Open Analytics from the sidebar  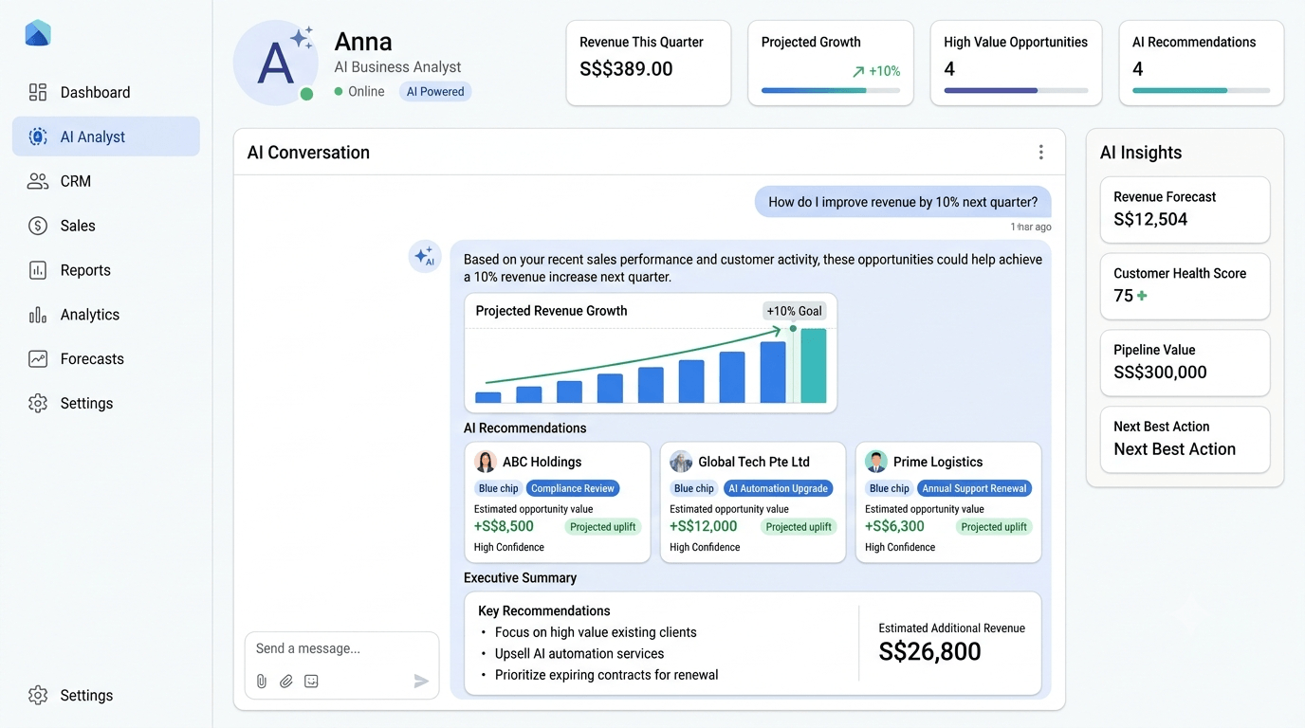click(x=106, y=315)
